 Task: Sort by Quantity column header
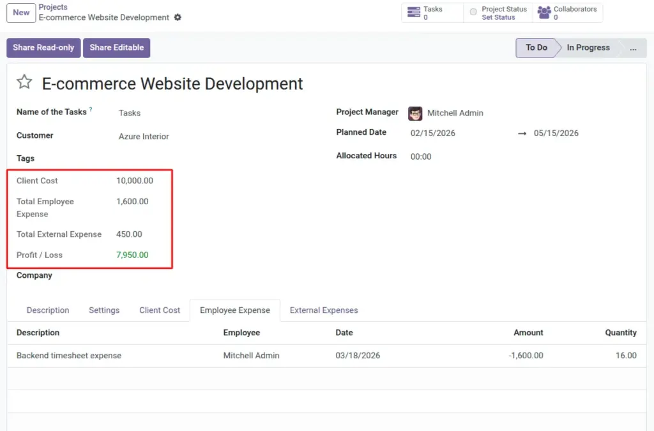point(621,333)
